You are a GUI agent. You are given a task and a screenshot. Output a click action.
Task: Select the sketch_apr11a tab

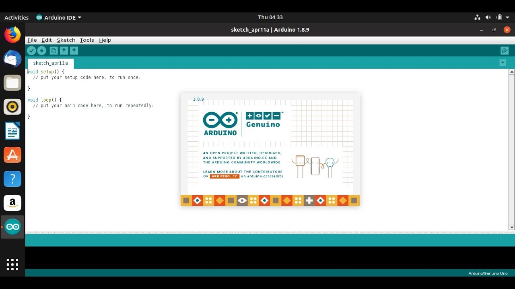(x=51, y=63)
